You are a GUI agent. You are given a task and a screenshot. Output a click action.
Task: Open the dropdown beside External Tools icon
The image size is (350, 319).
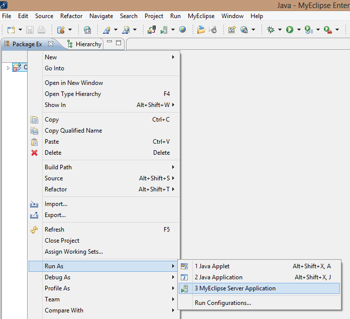pos(337,30)
